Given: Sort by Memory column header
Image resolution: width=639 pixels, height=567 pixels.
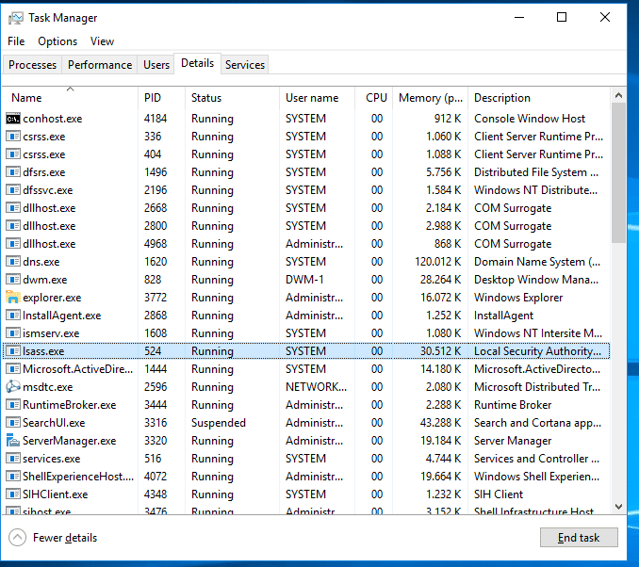Looking at the screenshot, I should coord(430,98).
